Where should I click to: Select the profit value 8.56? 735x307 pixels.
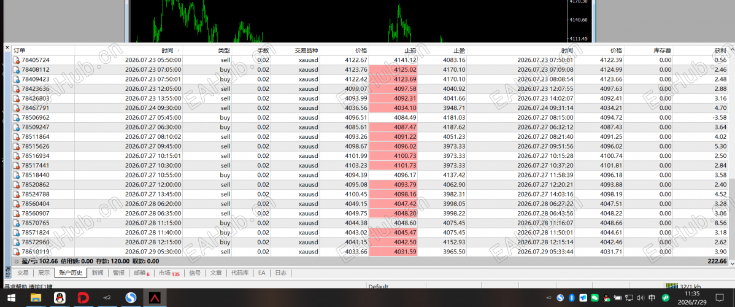pos(720,223)
